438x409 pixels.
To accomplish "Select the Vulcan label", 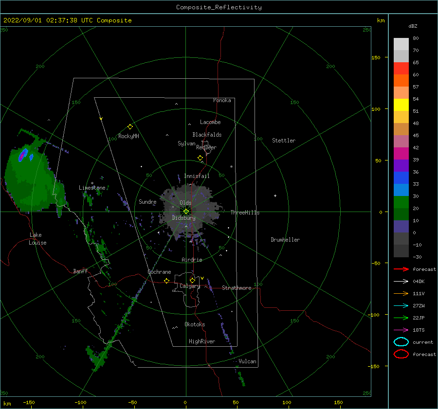I will [248, 361].
